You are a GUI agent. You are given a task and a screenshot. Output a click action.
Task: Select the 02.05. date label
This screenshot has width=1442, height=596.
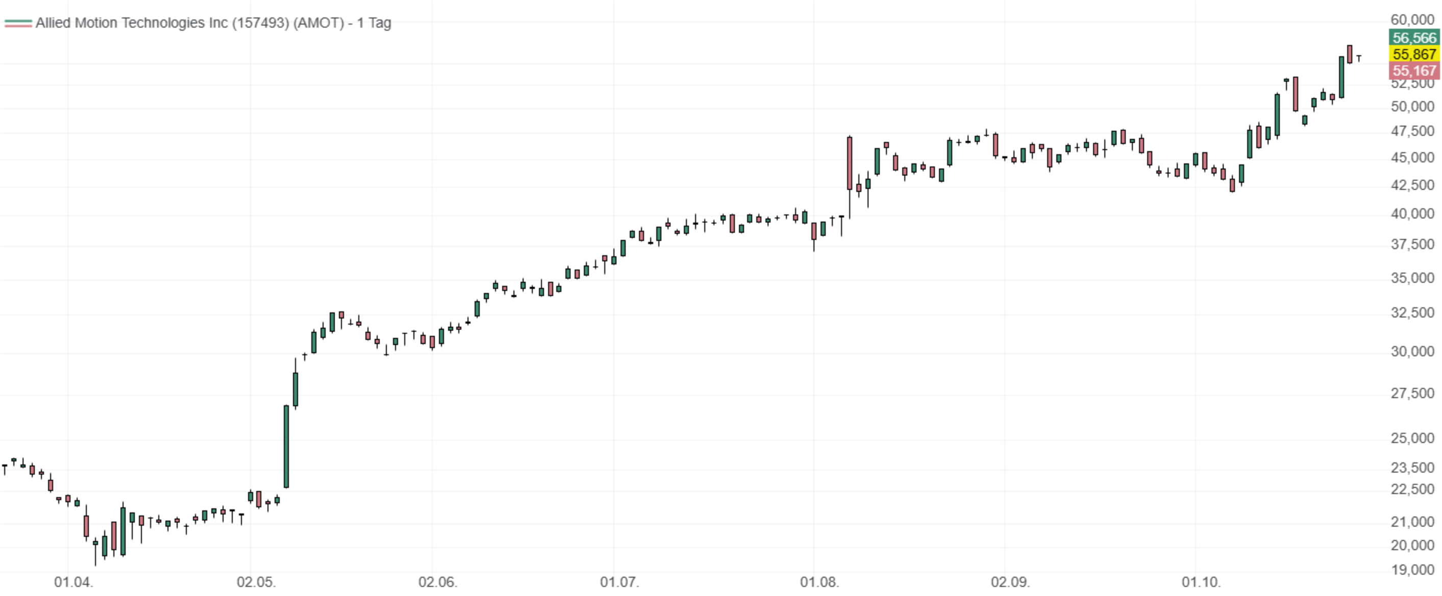point(256,582)
